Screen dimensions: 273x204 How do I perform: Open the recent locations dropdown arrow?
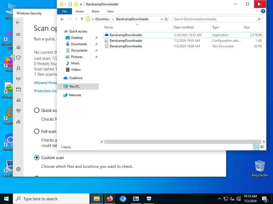click(x=76, y=19)
